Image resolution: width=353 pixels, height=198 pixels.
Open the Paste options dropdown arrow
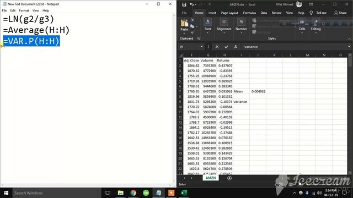[x=184, y=33]
